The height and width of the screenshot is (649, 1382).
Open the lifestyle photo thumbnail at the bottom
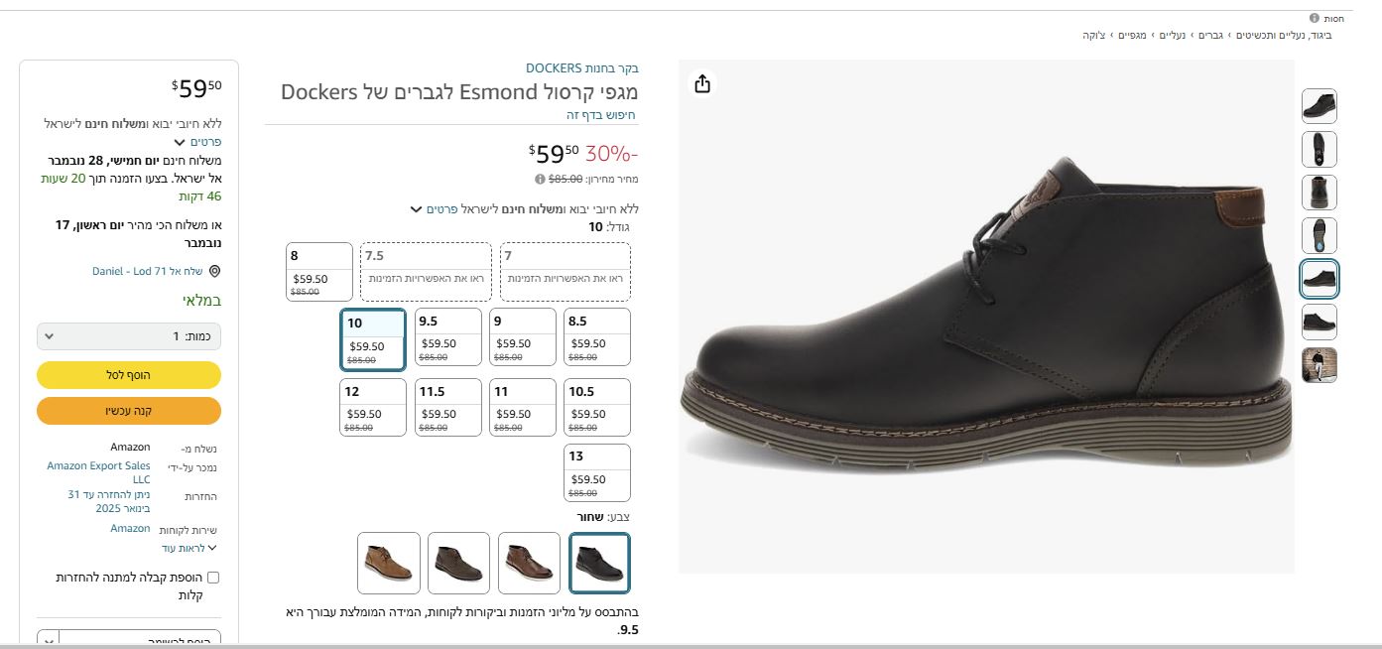pos(1319,364)
